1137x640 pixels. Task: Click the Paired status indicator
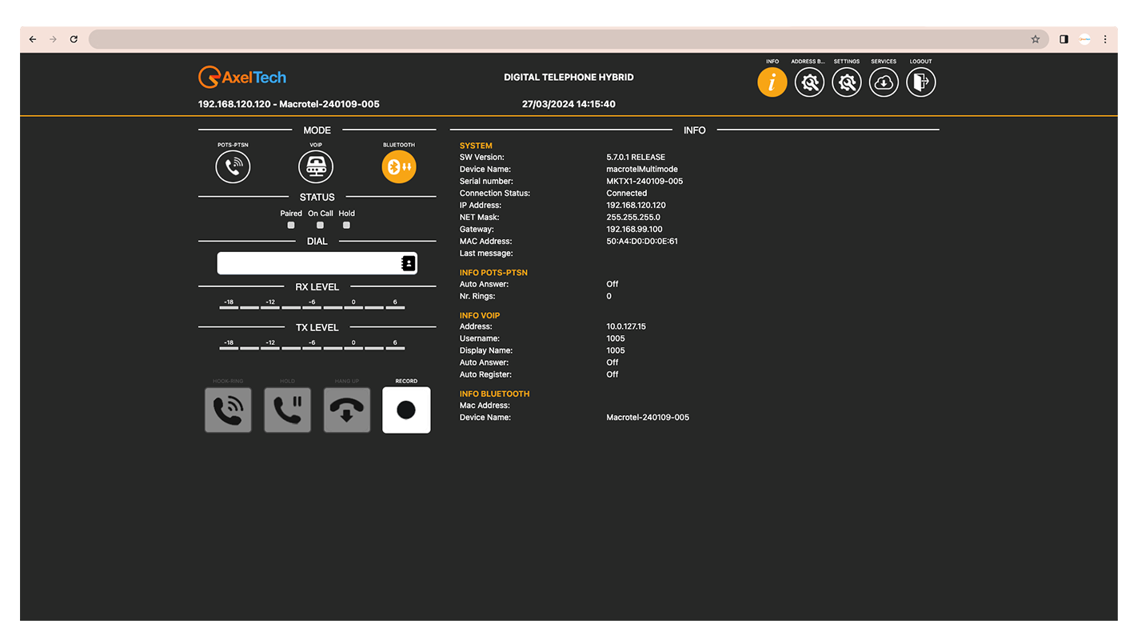(291, 226)
